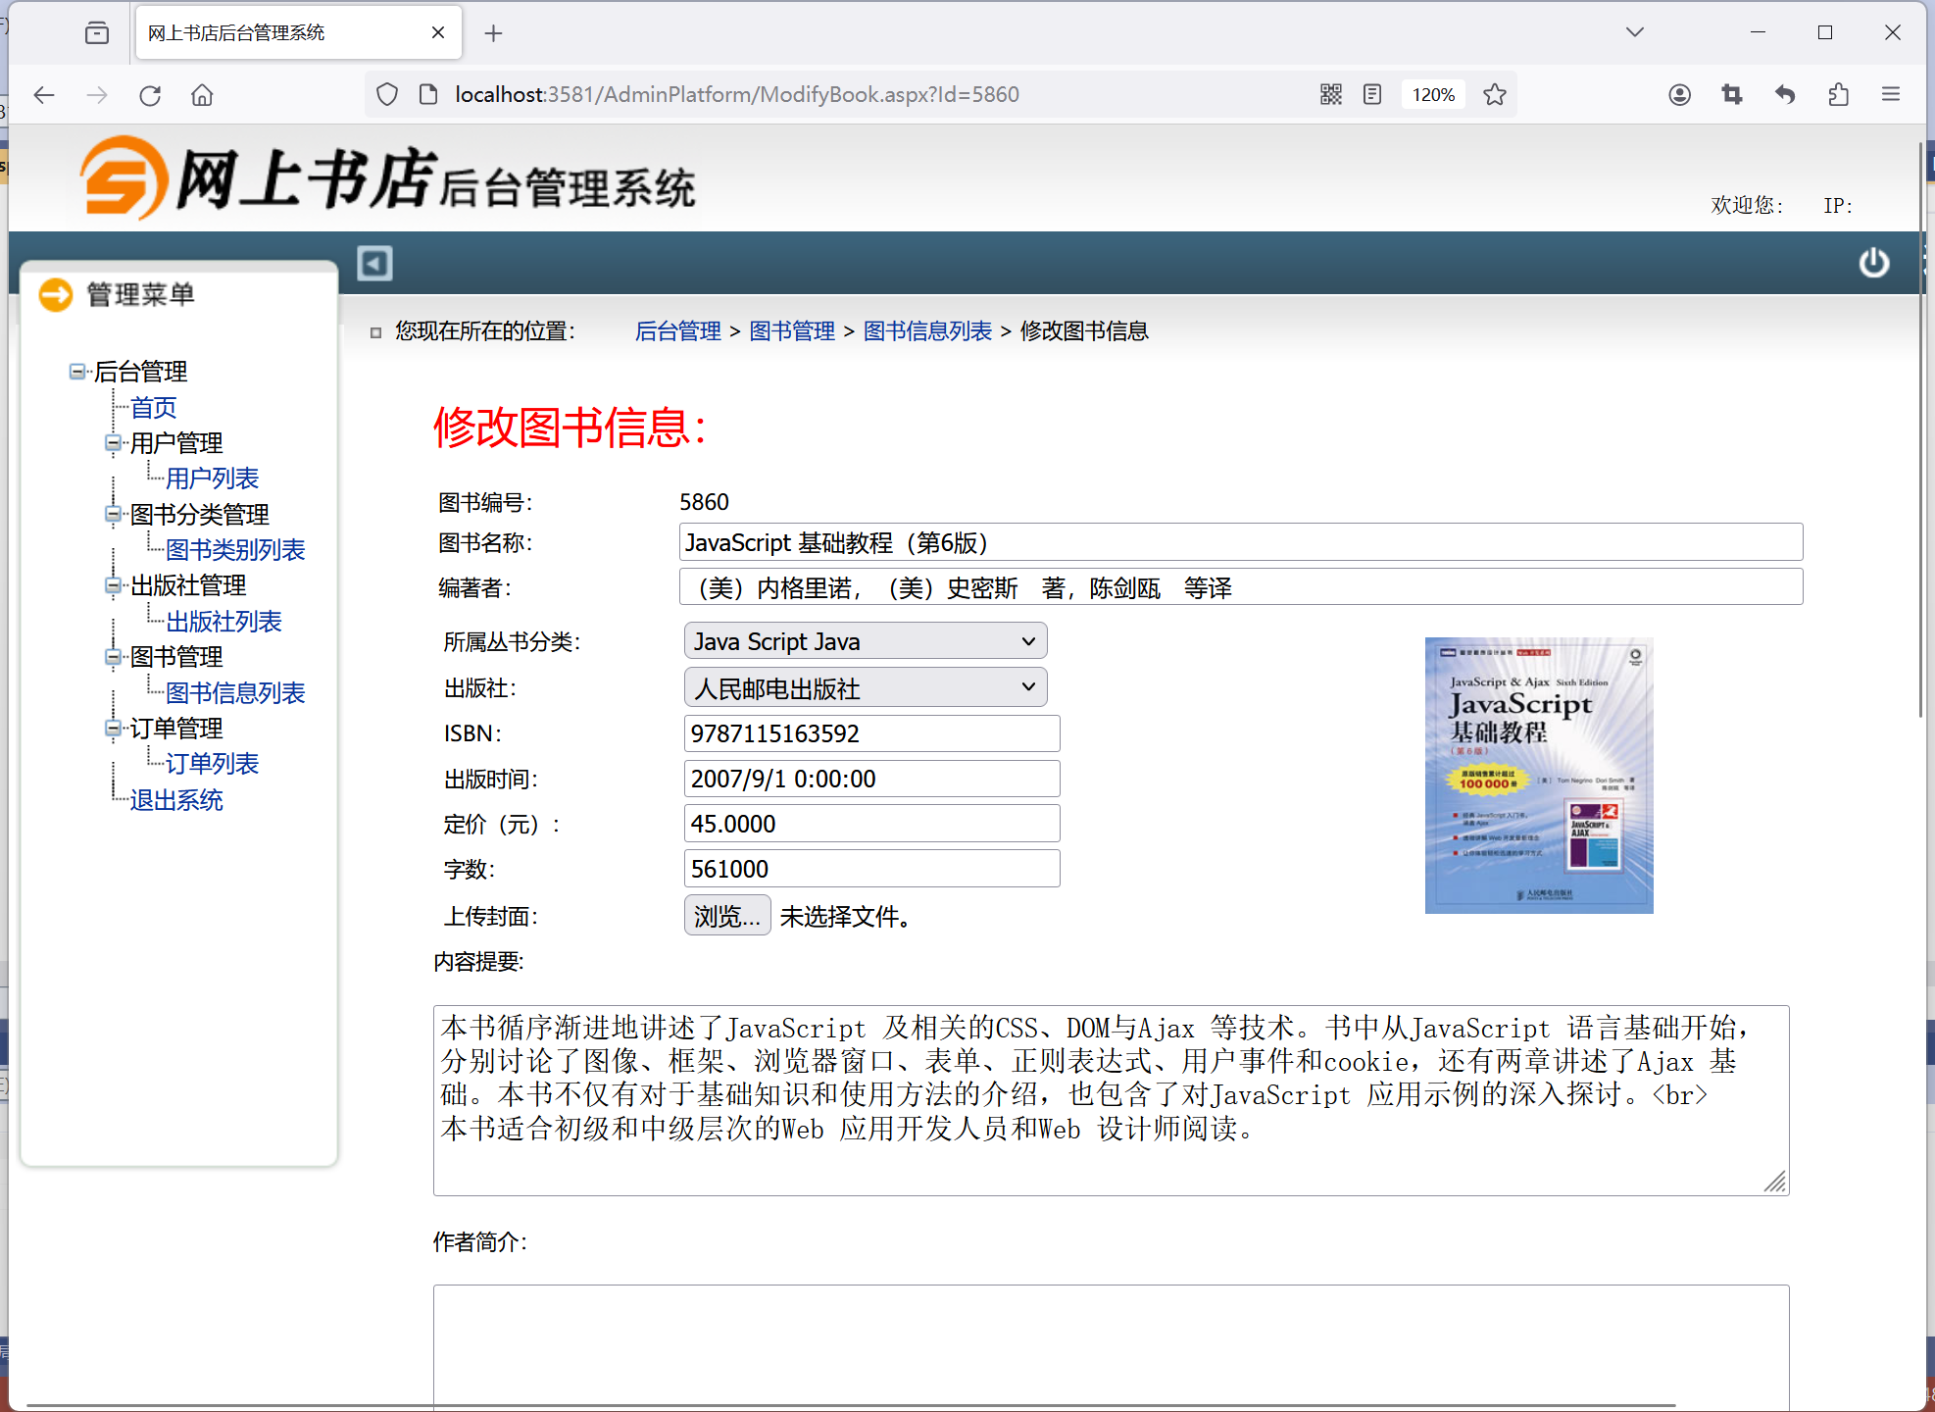
Task: Follow the 图书信息列表 breadcrumb link
Action: coord(927,331)
